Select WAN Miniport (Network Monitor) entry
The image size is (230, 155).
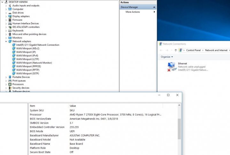[x=34, y=63]
